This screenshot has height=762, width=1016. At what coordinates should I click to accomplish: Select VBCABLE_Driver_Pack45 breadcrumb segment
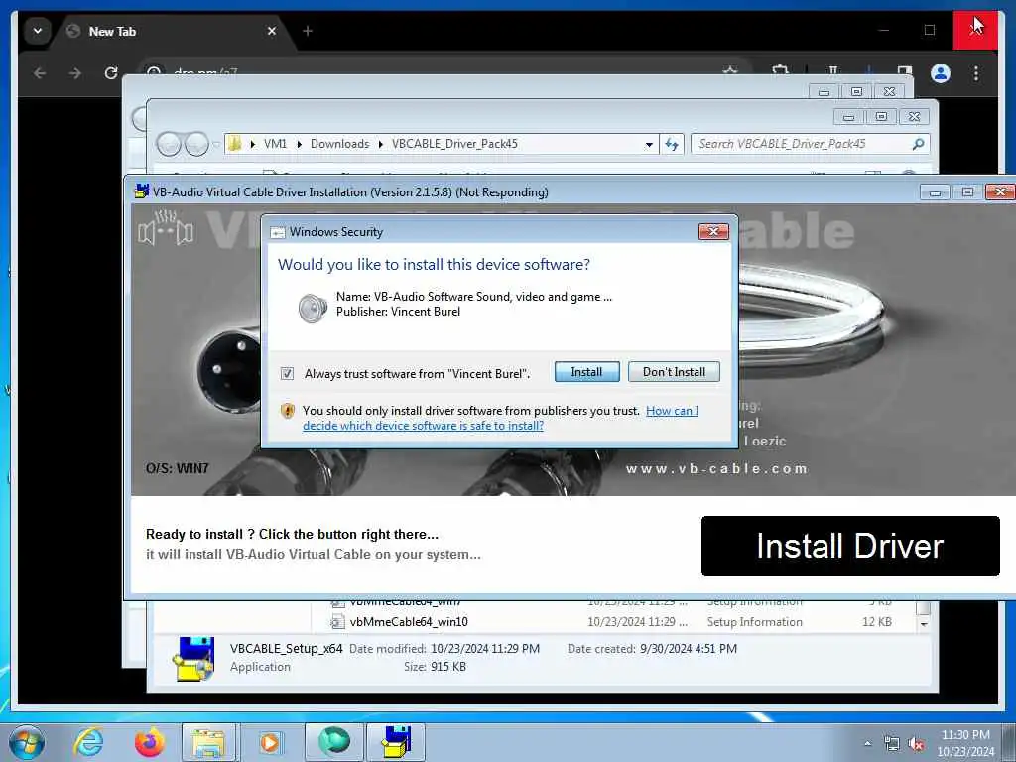pos(454,144)
